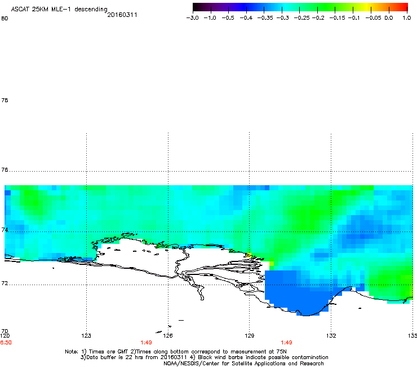Image resolution: width=417 pixels, height=367 pixels.
Task: Click the colorbar label -0.25
Action: (x=302, y=18)
